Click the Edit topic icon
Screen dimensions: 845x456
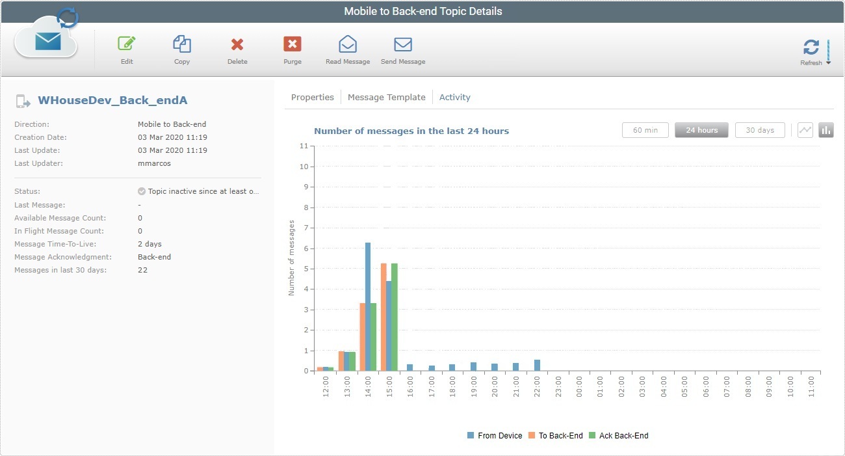point(126,49)
